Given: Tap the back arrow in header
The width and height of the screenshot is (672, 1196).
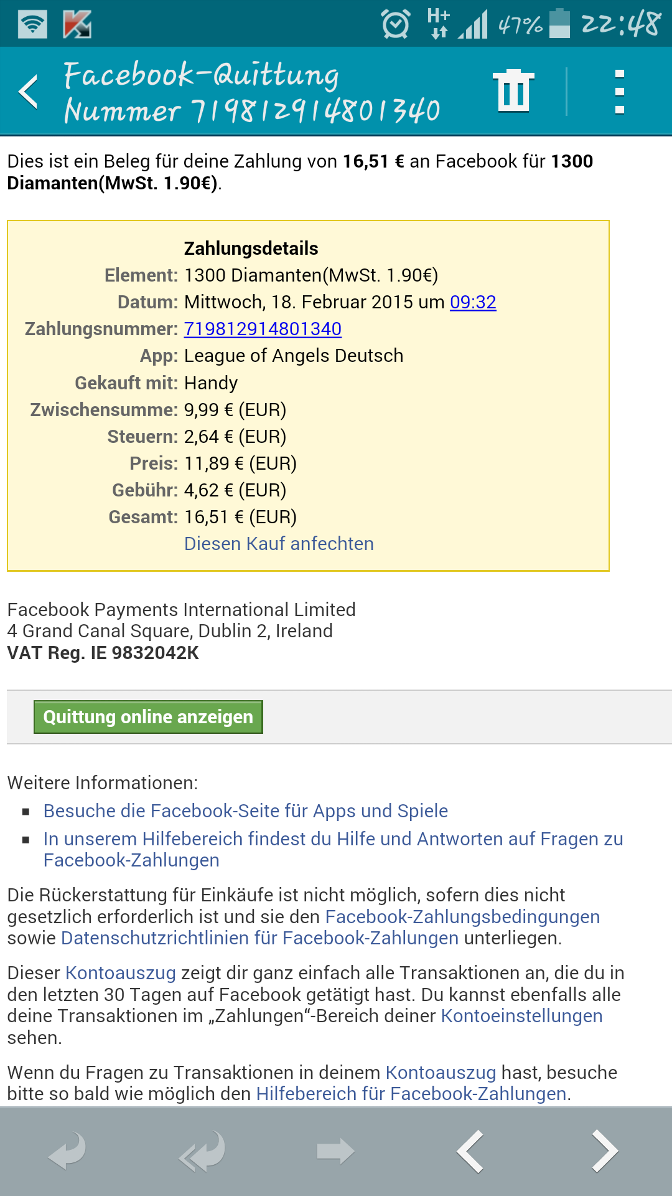Looking at the screenshot, I should point(29,92).
